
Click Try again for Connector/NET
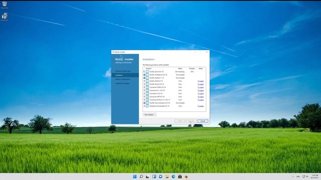click(x=201, y=96)
